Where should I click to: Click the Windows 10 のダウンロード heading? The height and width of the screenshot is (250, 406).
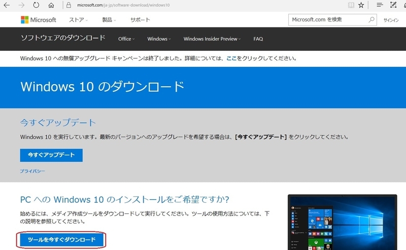[x=103, y=86]
